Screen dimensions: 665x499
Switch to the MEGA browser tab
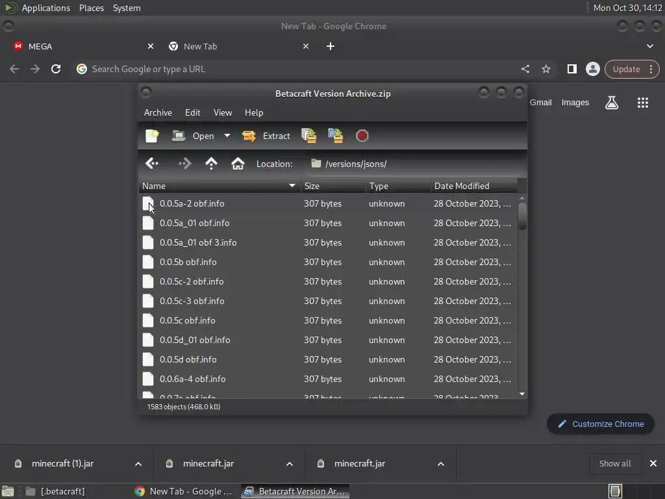coord(82,46)
